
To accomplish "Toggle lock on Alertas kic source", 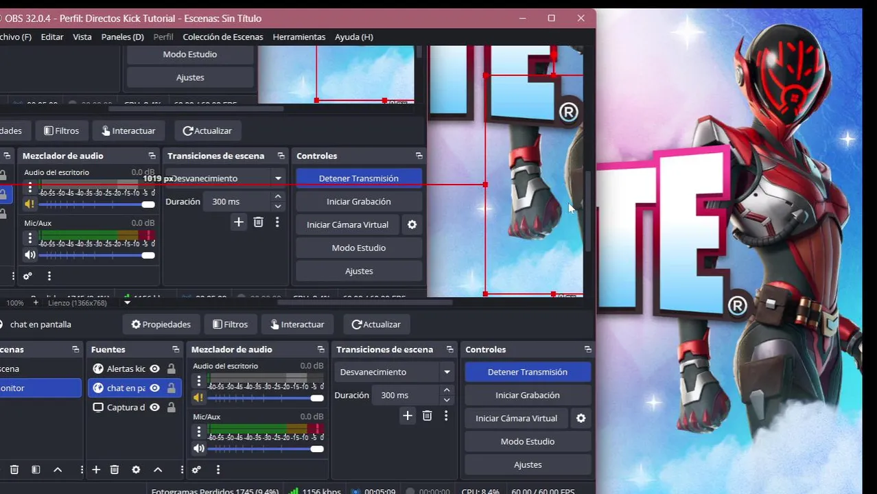I will pyautogui.click(x=171, y=368).
